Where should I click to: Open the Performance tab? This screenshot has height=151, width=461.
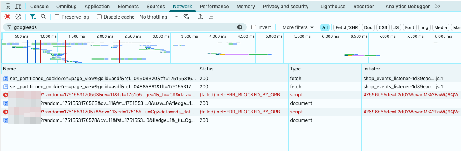point(214,7)
